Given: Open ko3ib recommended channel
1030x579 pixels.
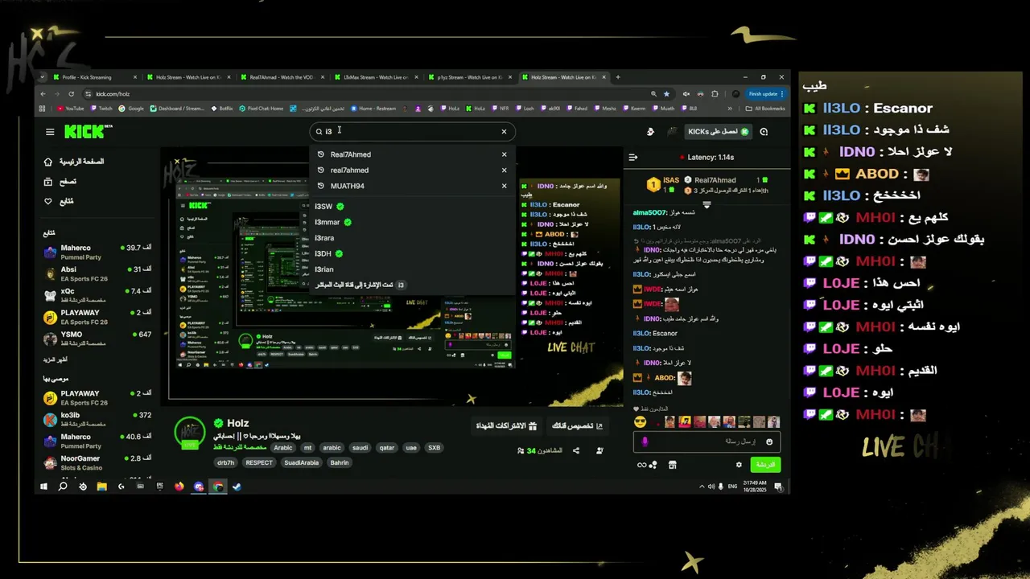Looking at the screenshot, I should point(97,419).
